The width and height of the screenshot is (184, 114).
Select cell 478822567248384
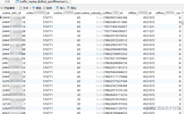pos(115,86)
